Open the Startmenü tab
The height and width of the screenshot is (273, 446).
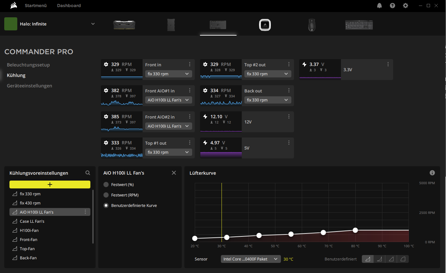tap(36, 6)
